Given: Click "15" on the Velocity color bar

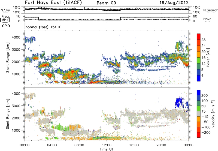Looking at the screenshot, I should tap(203, 111).
